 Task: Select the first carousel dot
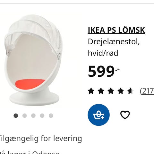16,116
